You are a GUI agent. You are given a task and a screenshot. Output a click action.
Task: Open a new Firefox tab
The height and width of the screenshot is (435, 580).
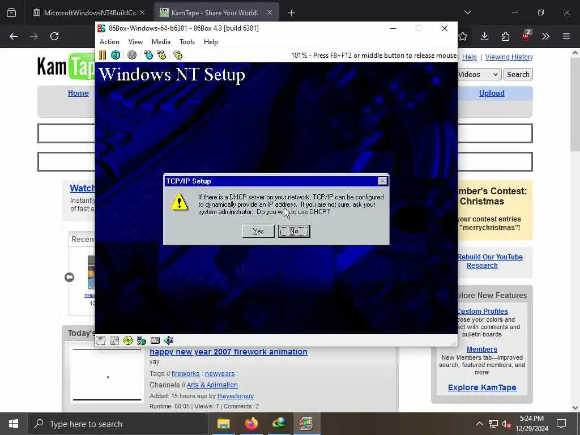(x=292, y=13)
